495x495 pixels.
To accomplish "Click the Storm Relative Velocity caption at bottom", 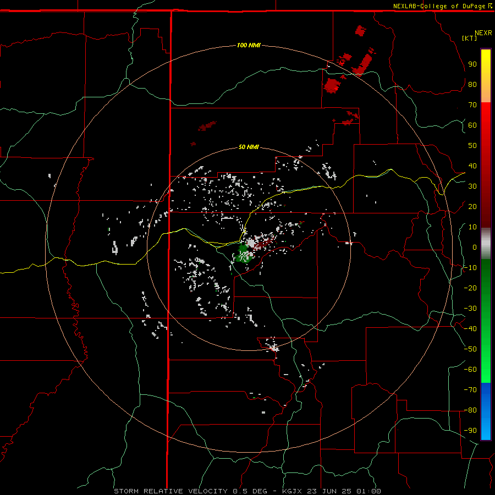I will click(247, 491).
